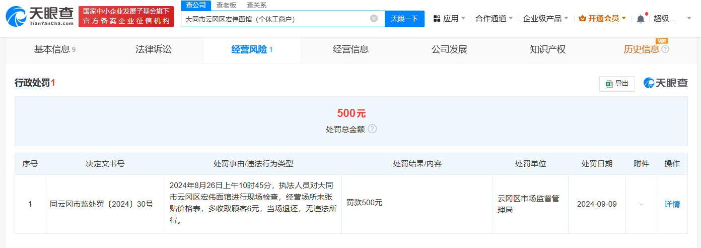Viewport: 701px width, 248px height.
Task: Click the red 500元 total amount
Action: (x=351, y=113)
